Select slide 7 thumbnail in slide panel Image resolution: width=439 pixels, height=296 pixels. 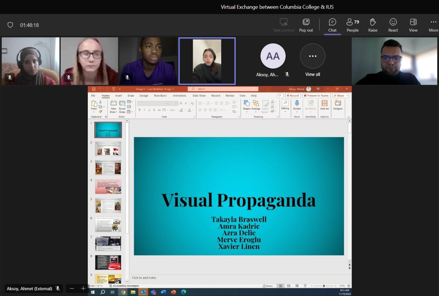coord(108,244)
